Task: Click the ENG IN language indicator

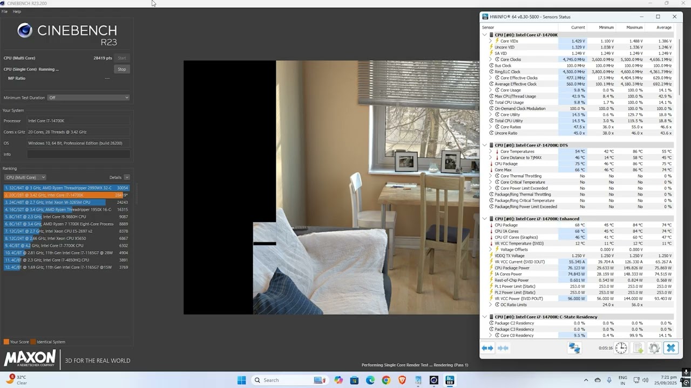Action: tap(622, 380)
